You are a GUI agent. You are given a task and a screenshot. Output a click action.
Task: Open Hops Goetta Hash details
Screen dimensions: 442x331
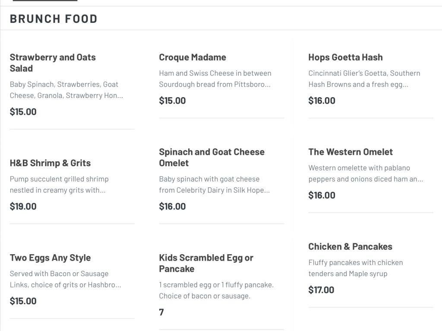[345, 57]
